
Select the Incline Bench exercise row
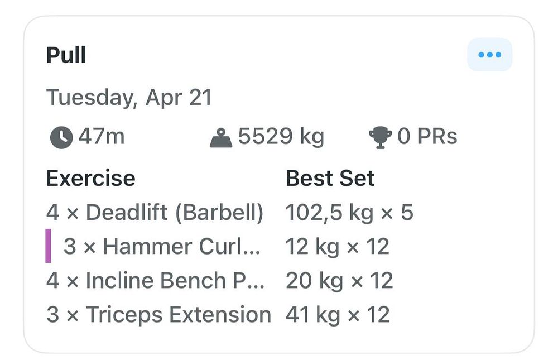pyautogui.click(x=155, y=281)
